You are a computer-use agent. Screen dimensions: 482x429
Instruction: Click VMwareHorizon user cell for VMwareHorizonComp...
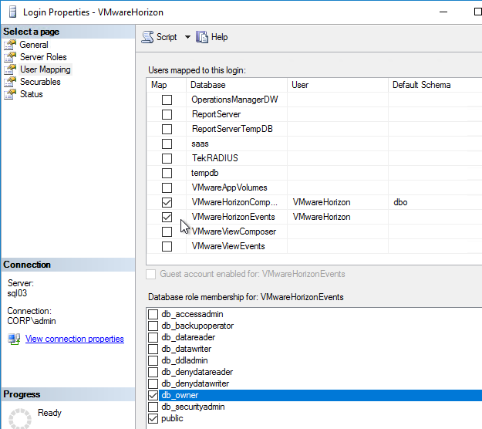tap(338, 202)
